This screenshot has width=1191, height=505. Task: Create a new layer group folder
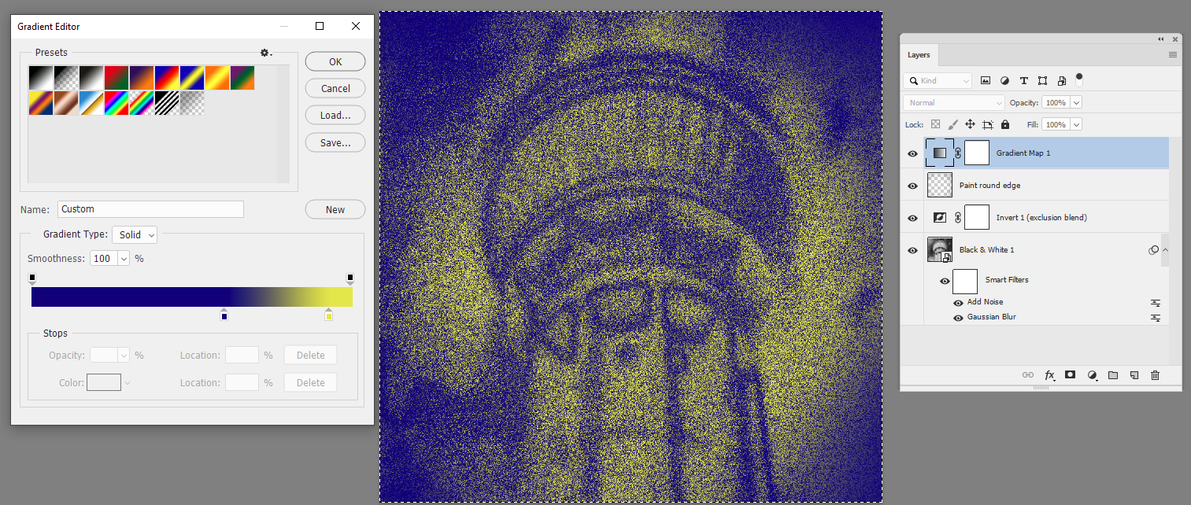pyautogui.click(x=1113, y=375)
